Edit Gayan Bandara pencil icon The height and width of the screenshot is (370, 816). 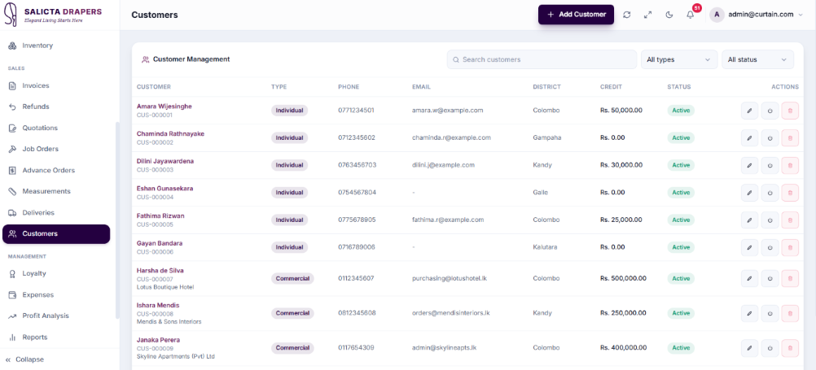749,247
